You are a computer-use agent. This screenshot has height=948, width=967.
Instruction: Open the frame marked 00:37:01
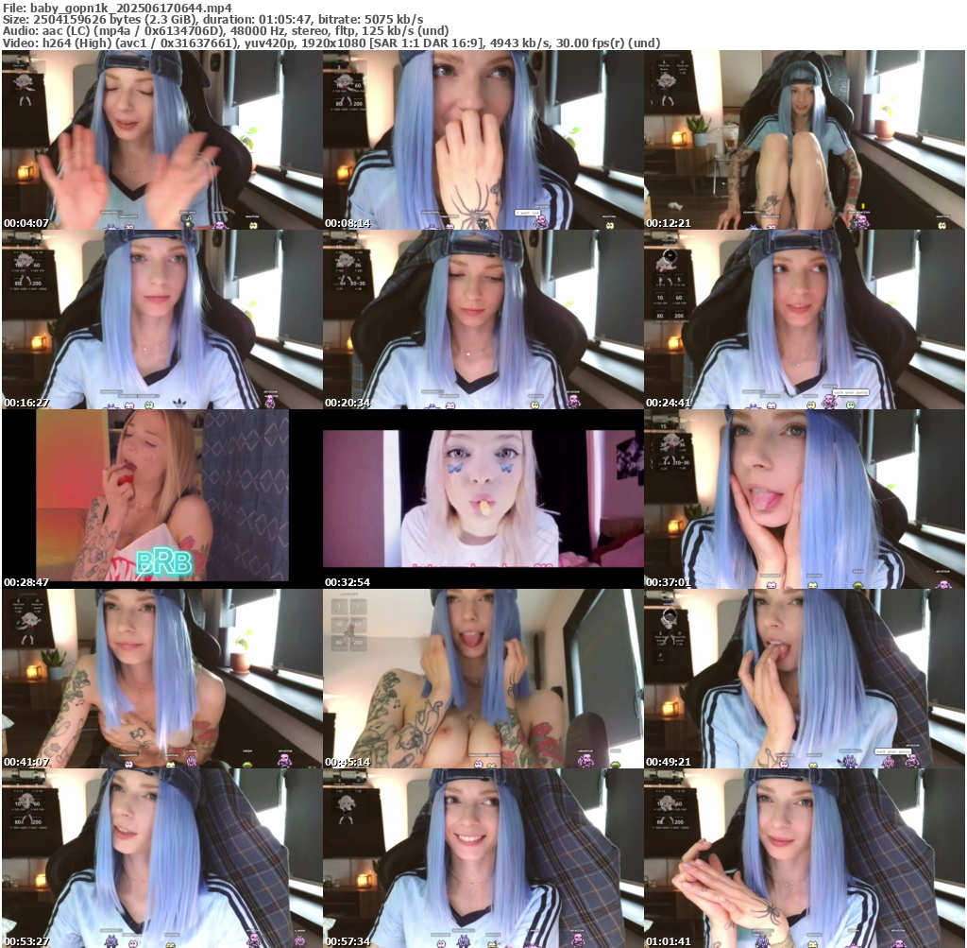[x=804, y=499]
